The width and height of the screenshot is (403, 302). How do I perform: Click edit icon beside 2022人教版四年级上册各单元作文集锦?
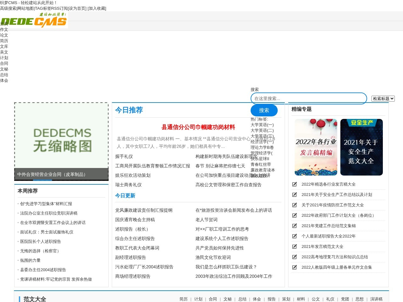(295, 267)
